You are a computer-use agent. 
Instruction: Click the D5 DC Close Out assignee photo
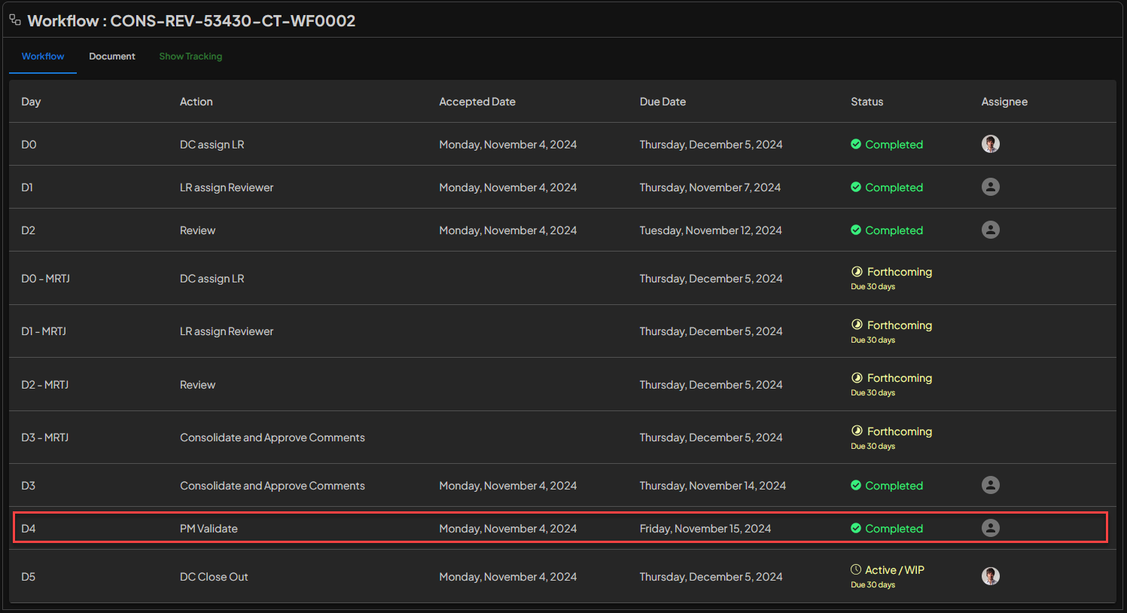pyautogui.click(x=990, y=576)
